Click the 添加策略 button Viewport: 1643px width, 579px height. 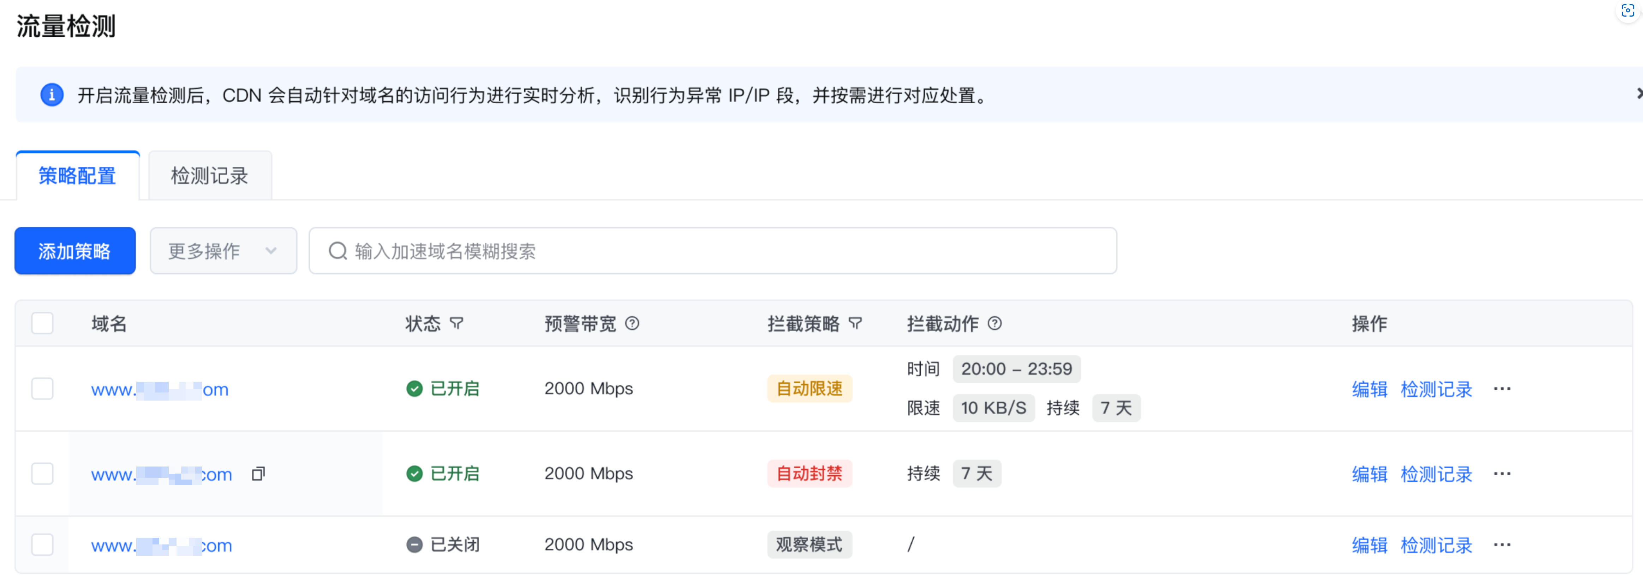tap(75, 251)
